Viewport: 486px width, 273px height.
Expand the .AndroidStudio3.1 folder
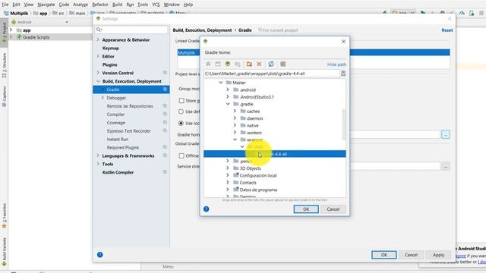(x=228, y=97)
